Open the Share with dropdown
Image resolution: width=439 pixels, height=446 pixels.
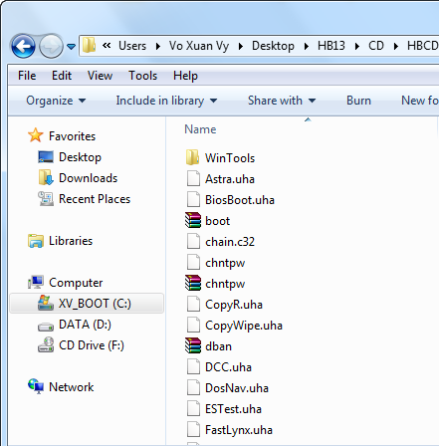pyautogui.click(x=282, y=101)
